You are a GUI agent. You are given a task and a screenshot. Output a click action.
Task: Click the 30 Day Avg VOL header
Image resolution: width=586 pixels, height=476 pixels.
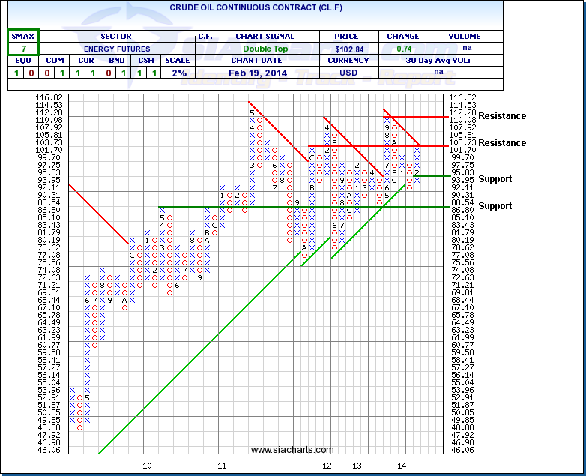pyautogui.click(x=460, y=61)
